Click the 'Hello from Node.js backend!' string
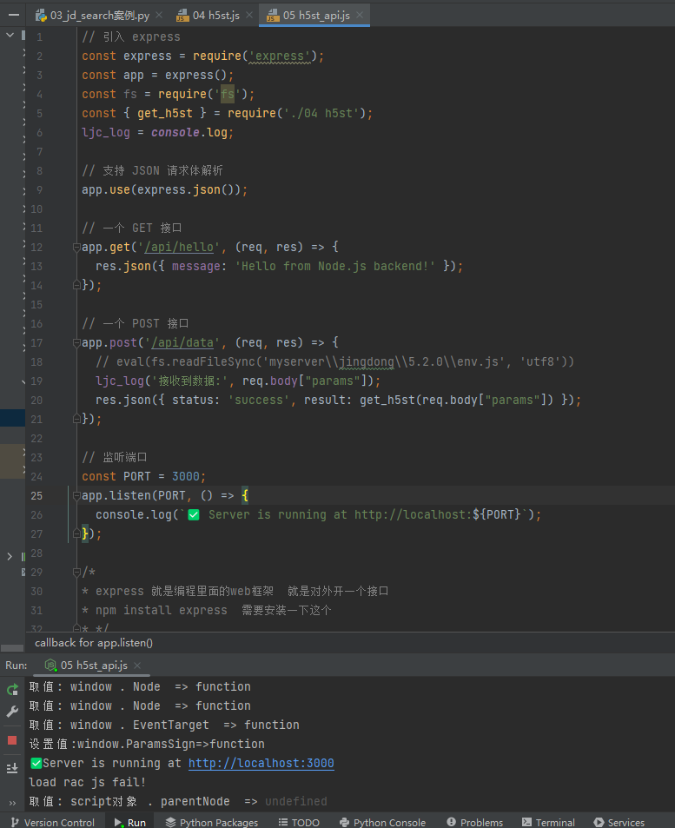 [x=334, y=266]
